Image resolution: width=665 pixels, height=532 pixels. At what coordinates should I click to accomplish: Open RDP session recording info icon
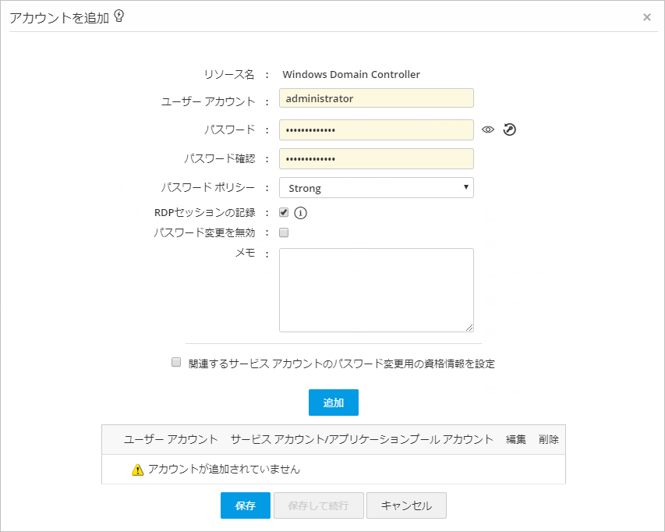[x=300, y=212]
